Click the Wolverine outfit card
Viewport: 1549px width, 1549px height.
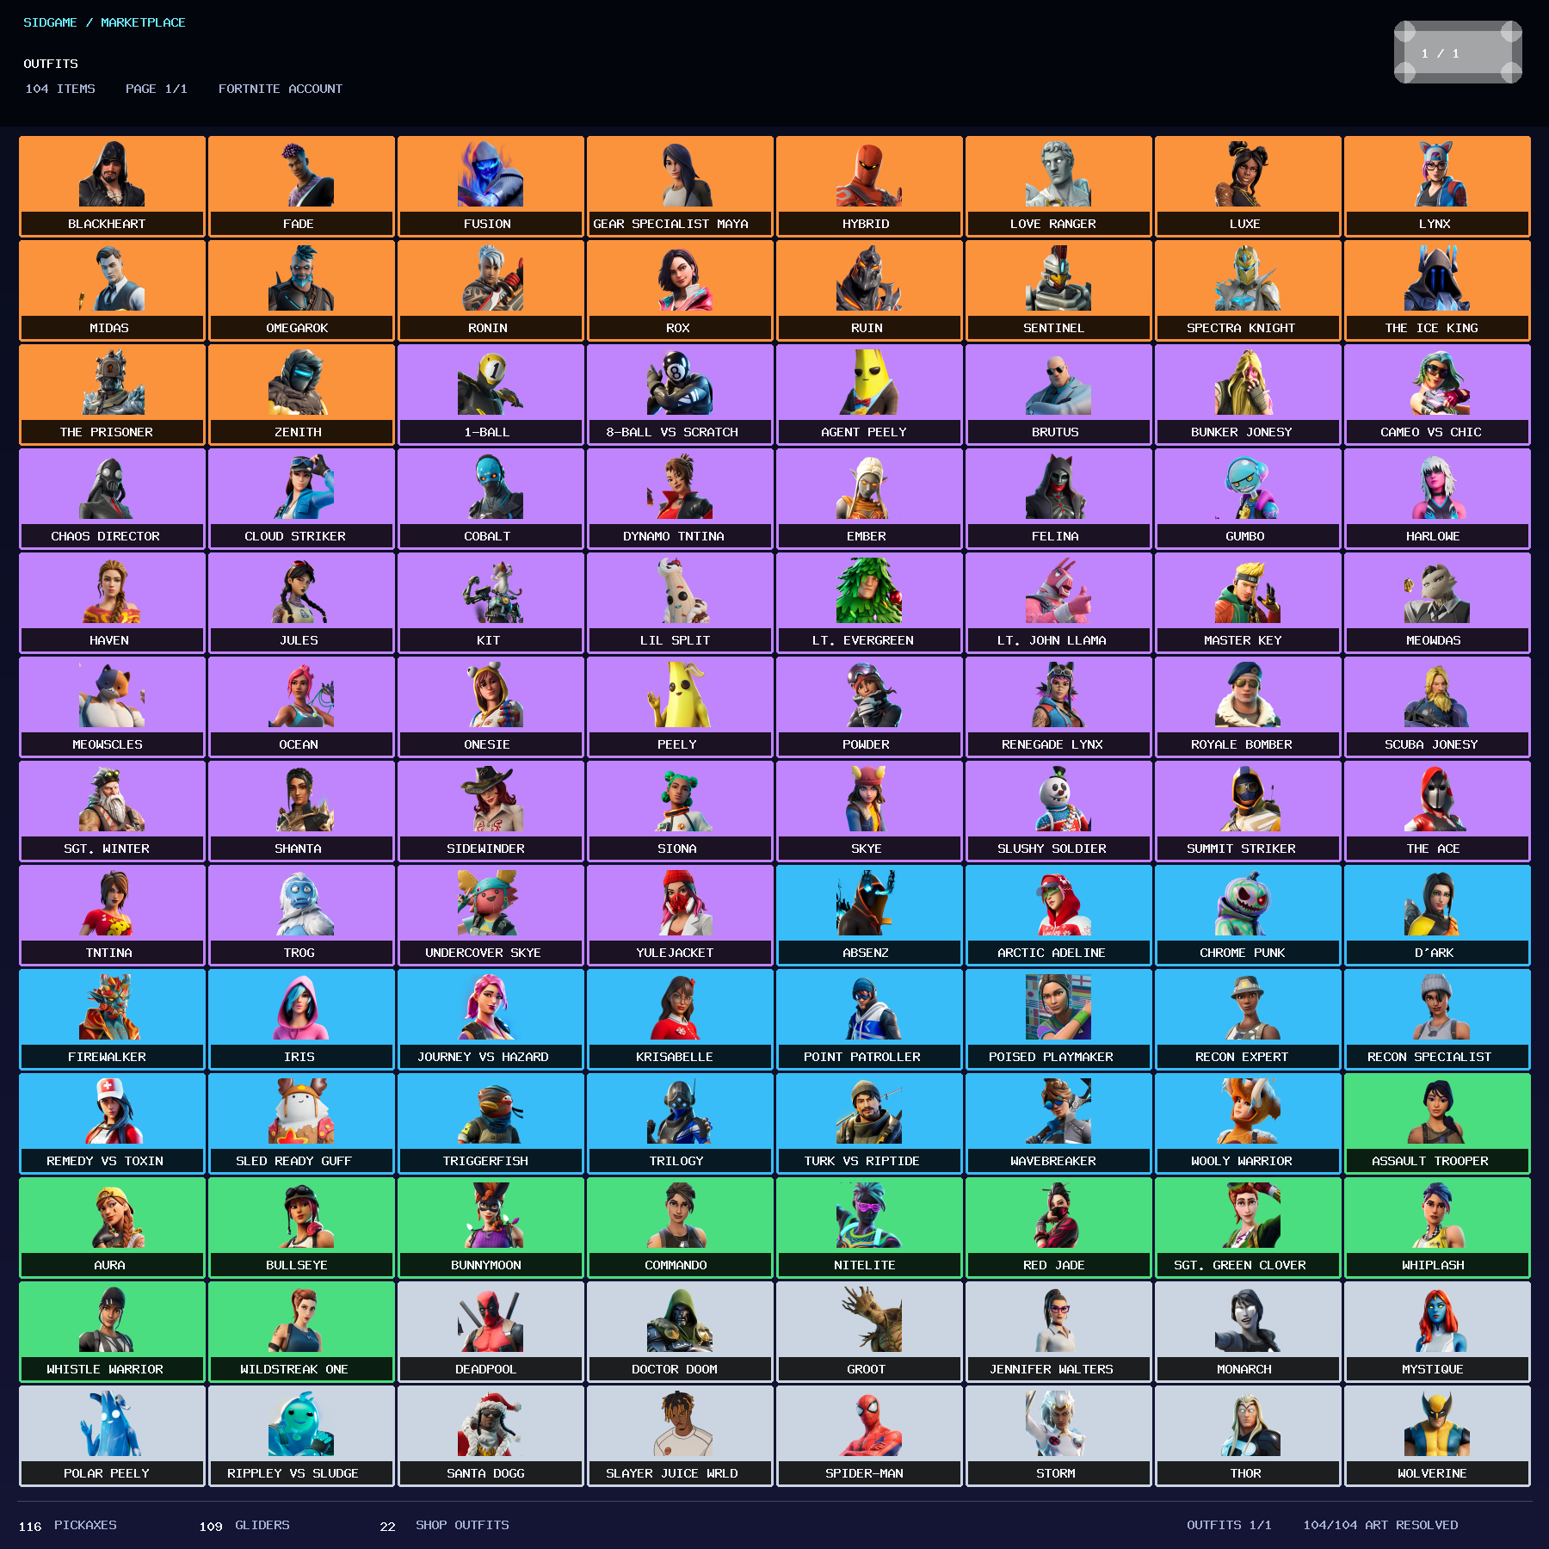1437,1436
